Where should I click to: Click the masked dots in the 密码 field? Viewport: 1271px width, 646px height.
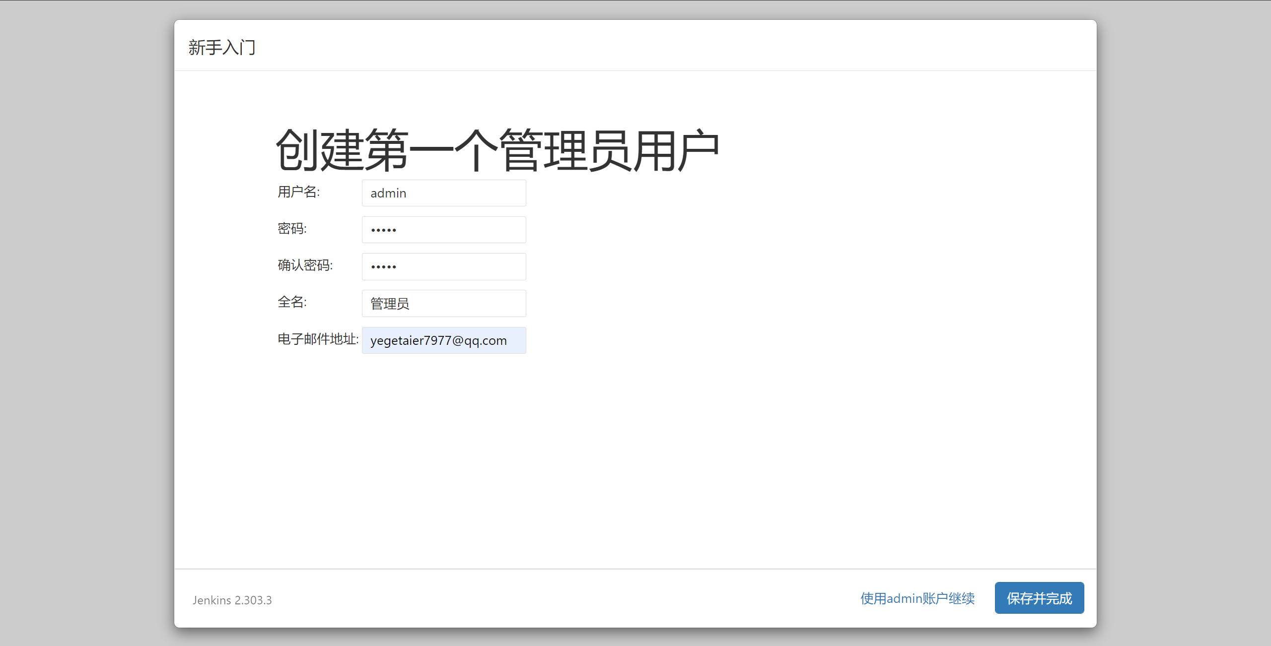383,230
